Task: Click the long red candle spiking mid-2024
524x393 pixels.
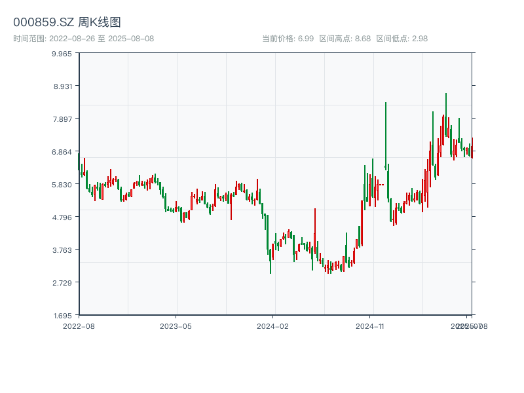Action: [315, 231]
